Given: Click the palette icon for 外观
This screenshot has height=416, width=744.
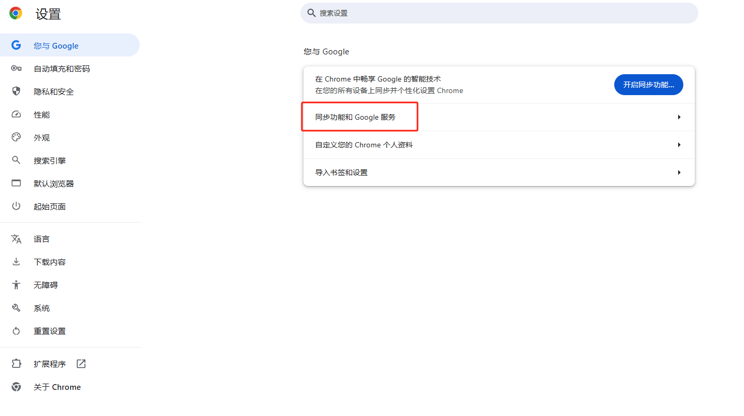Looking at the screenshot, I should [x=16, y=137].
